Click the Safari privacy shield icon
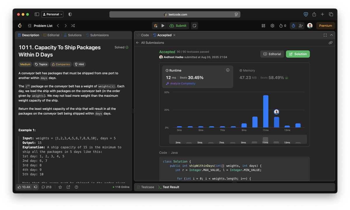Viewport: 350px width, 210px height. tap(70, 14)
